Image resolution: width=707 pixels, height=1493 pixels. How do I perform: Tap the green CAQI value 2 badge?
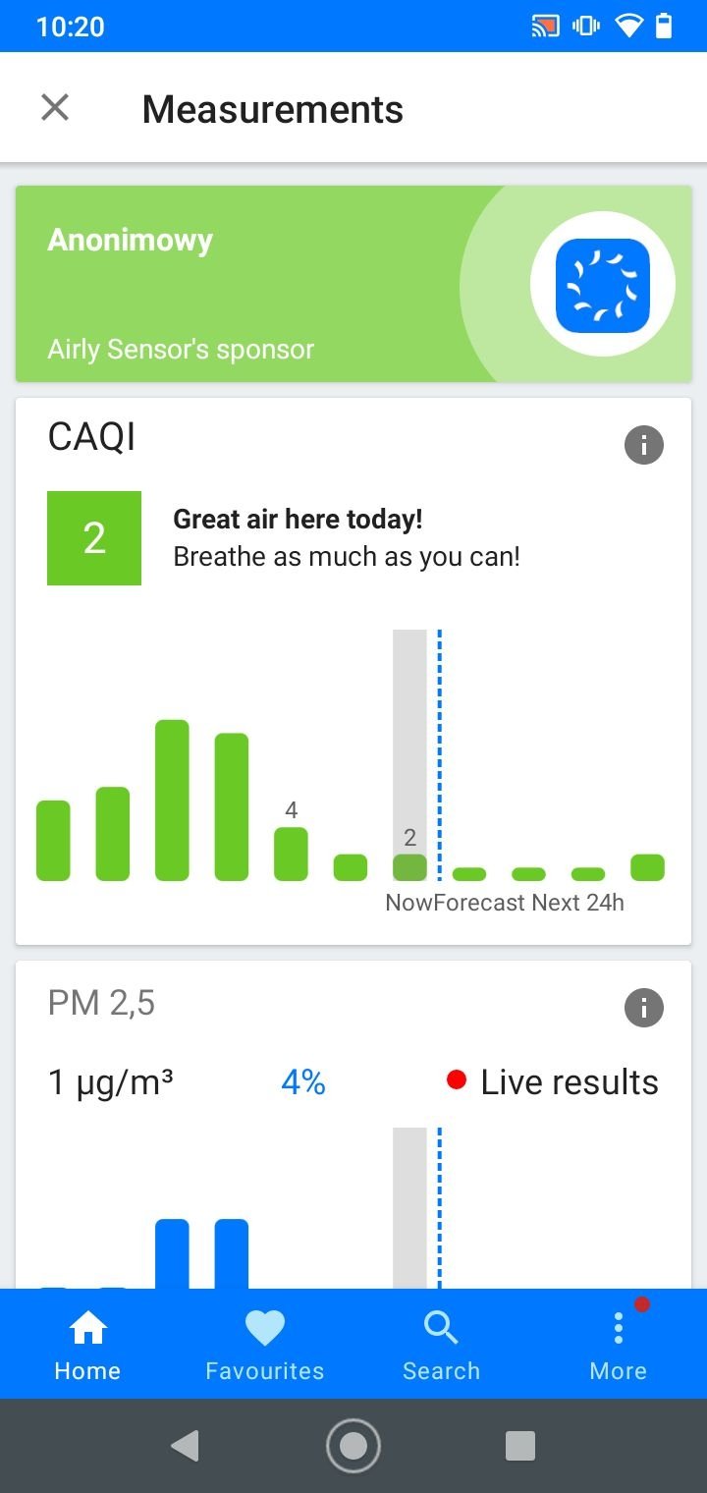94,538
